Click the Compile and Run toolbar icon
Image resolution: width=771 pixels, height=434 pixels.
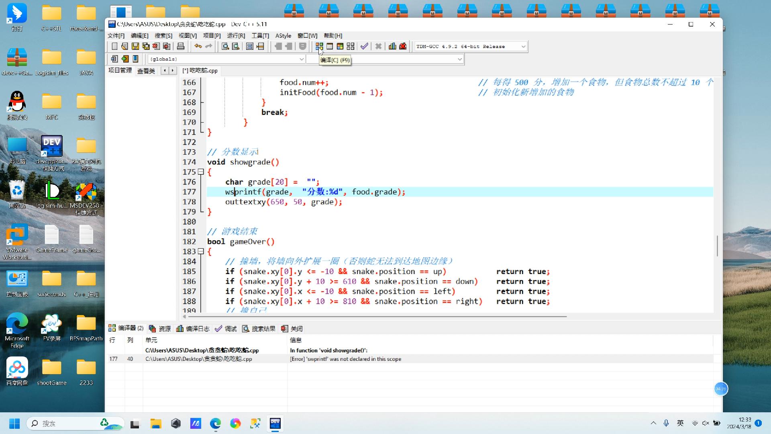pos(340,47)
